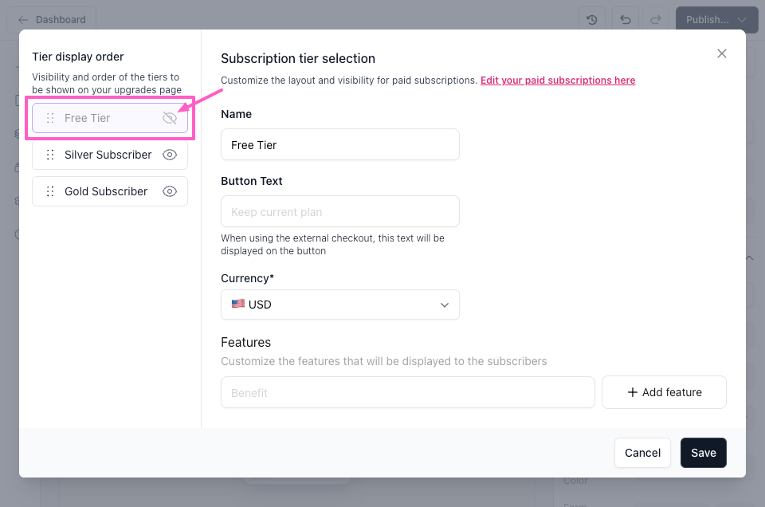Open Edit your paid subscriptions link
The width and height of the screenshot is (765, 507).
pyautogui.click(x=558, y=81)
